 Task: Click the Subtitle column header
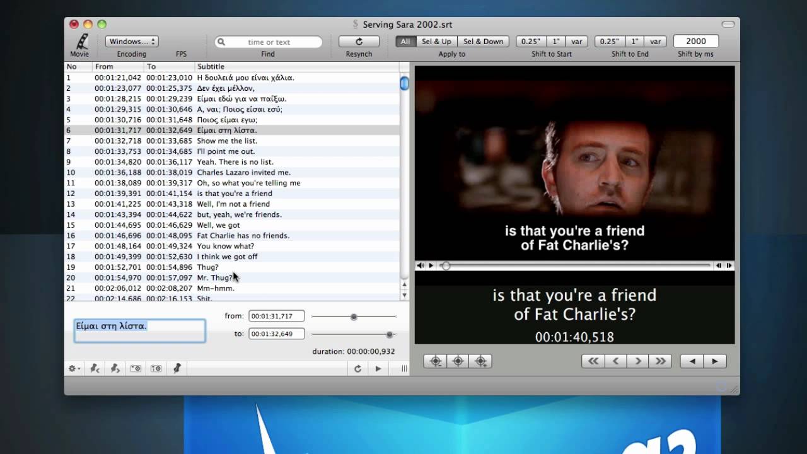click(x=296, y=66)
